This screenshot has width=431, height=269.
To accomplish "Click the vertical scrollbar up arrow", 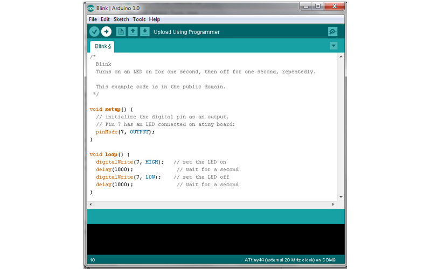I will pos(341,56).
